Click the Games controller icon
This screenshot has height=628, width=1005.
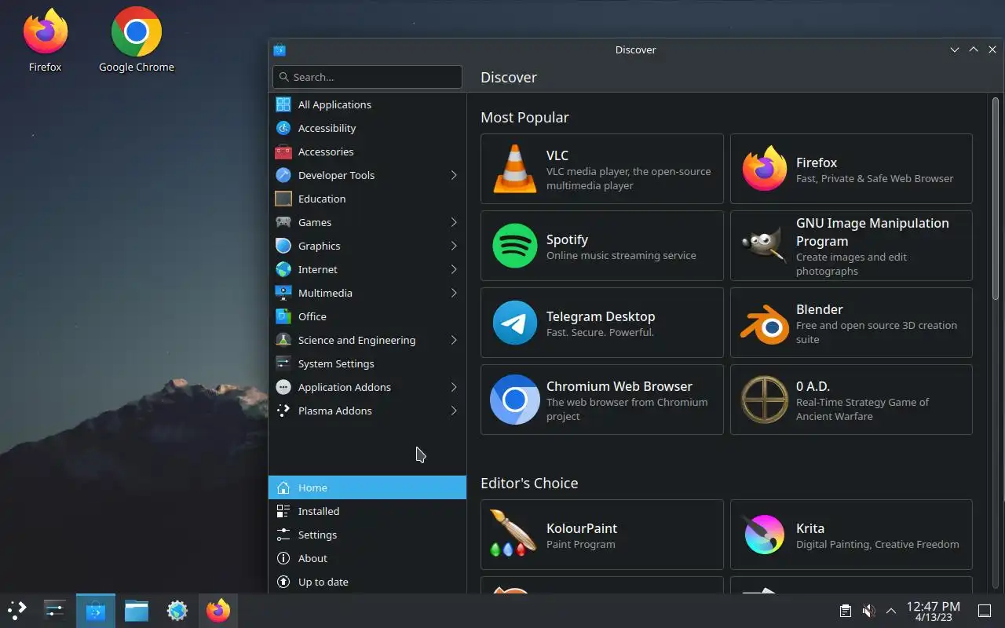[x=283, y=222]
